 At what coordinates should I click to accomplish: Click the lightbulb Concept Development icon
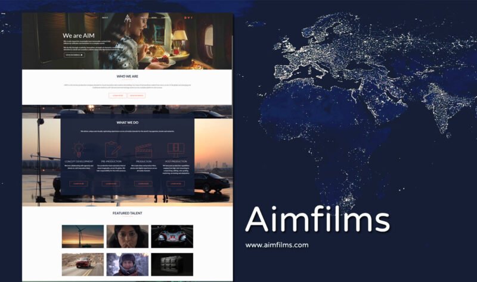79,149
